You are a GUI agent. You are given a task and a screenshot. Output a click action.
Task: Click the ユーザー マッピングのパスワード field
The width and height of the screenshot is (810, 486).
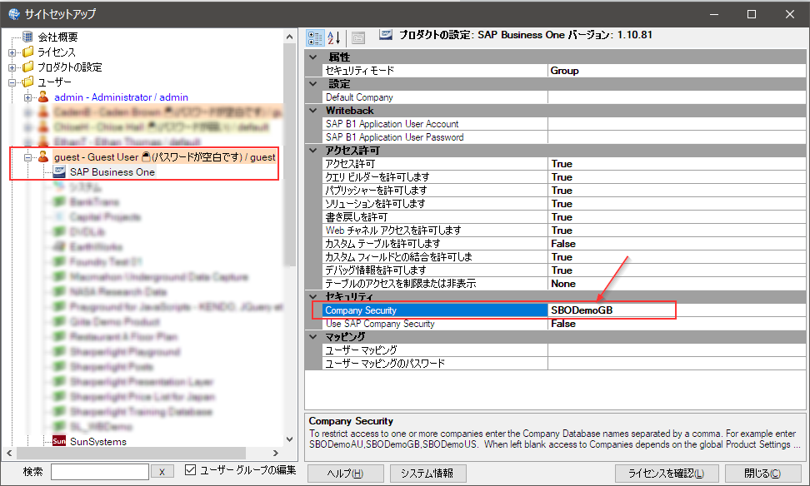pyautogui.click(x=677, y=363)
